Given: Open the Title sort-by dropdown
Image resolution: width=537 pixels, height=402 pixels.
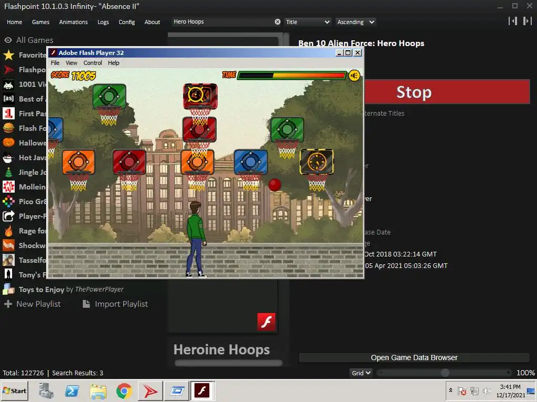Looking at the screenshot, I should (x=307, y=22).
